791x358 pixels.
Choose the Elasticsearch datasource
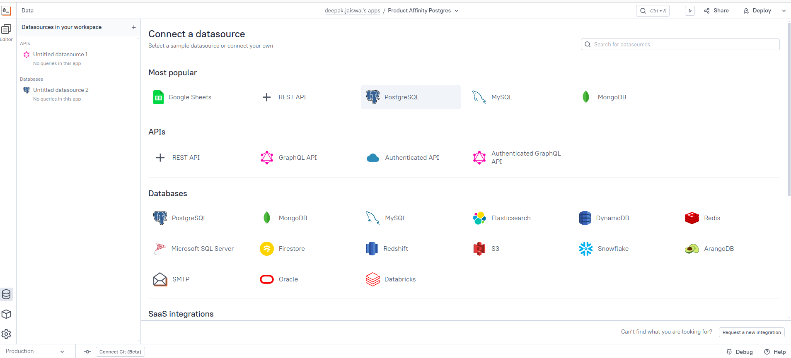tap(502, 218)
